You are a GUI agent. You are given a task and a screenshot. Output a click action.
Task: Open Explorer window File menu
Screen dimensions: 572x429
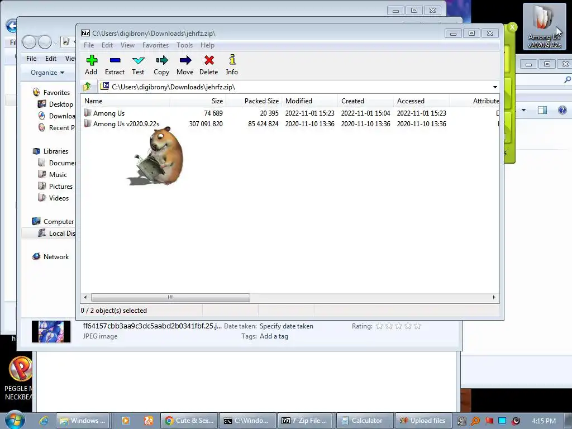click(x=31, y=58)
